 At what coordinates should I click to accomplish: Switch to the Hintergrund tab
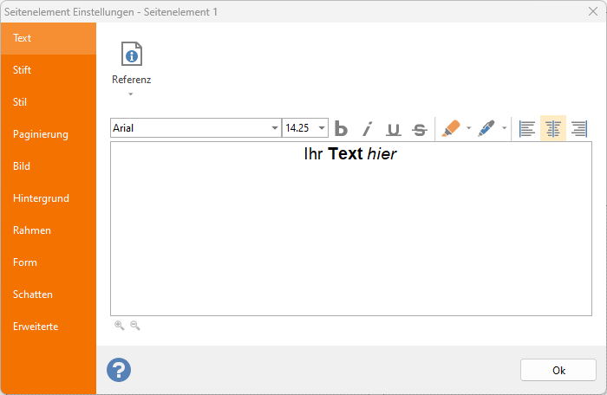[41, 198]
